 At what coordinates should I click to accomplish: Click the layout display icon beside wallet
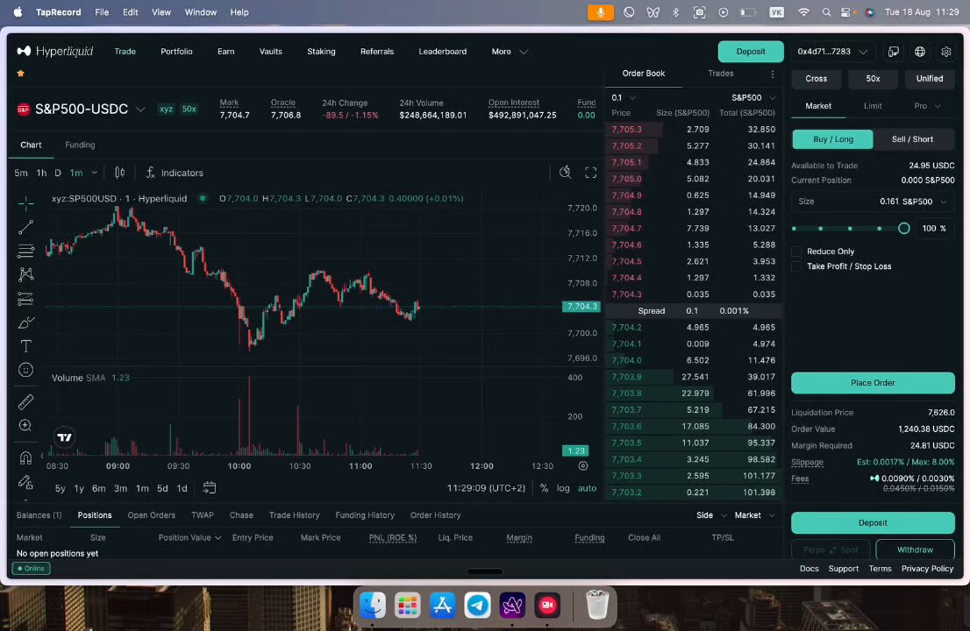[894, 52]
